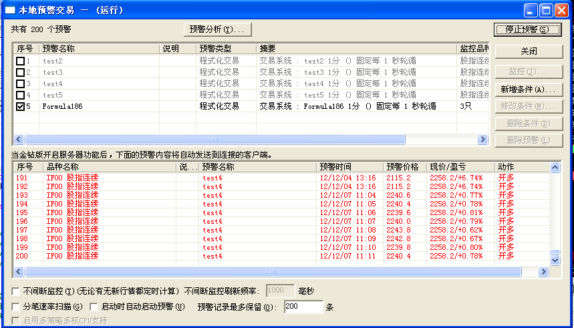
Task: Sort records by 预警时间 column header
Action: (335, 166)
